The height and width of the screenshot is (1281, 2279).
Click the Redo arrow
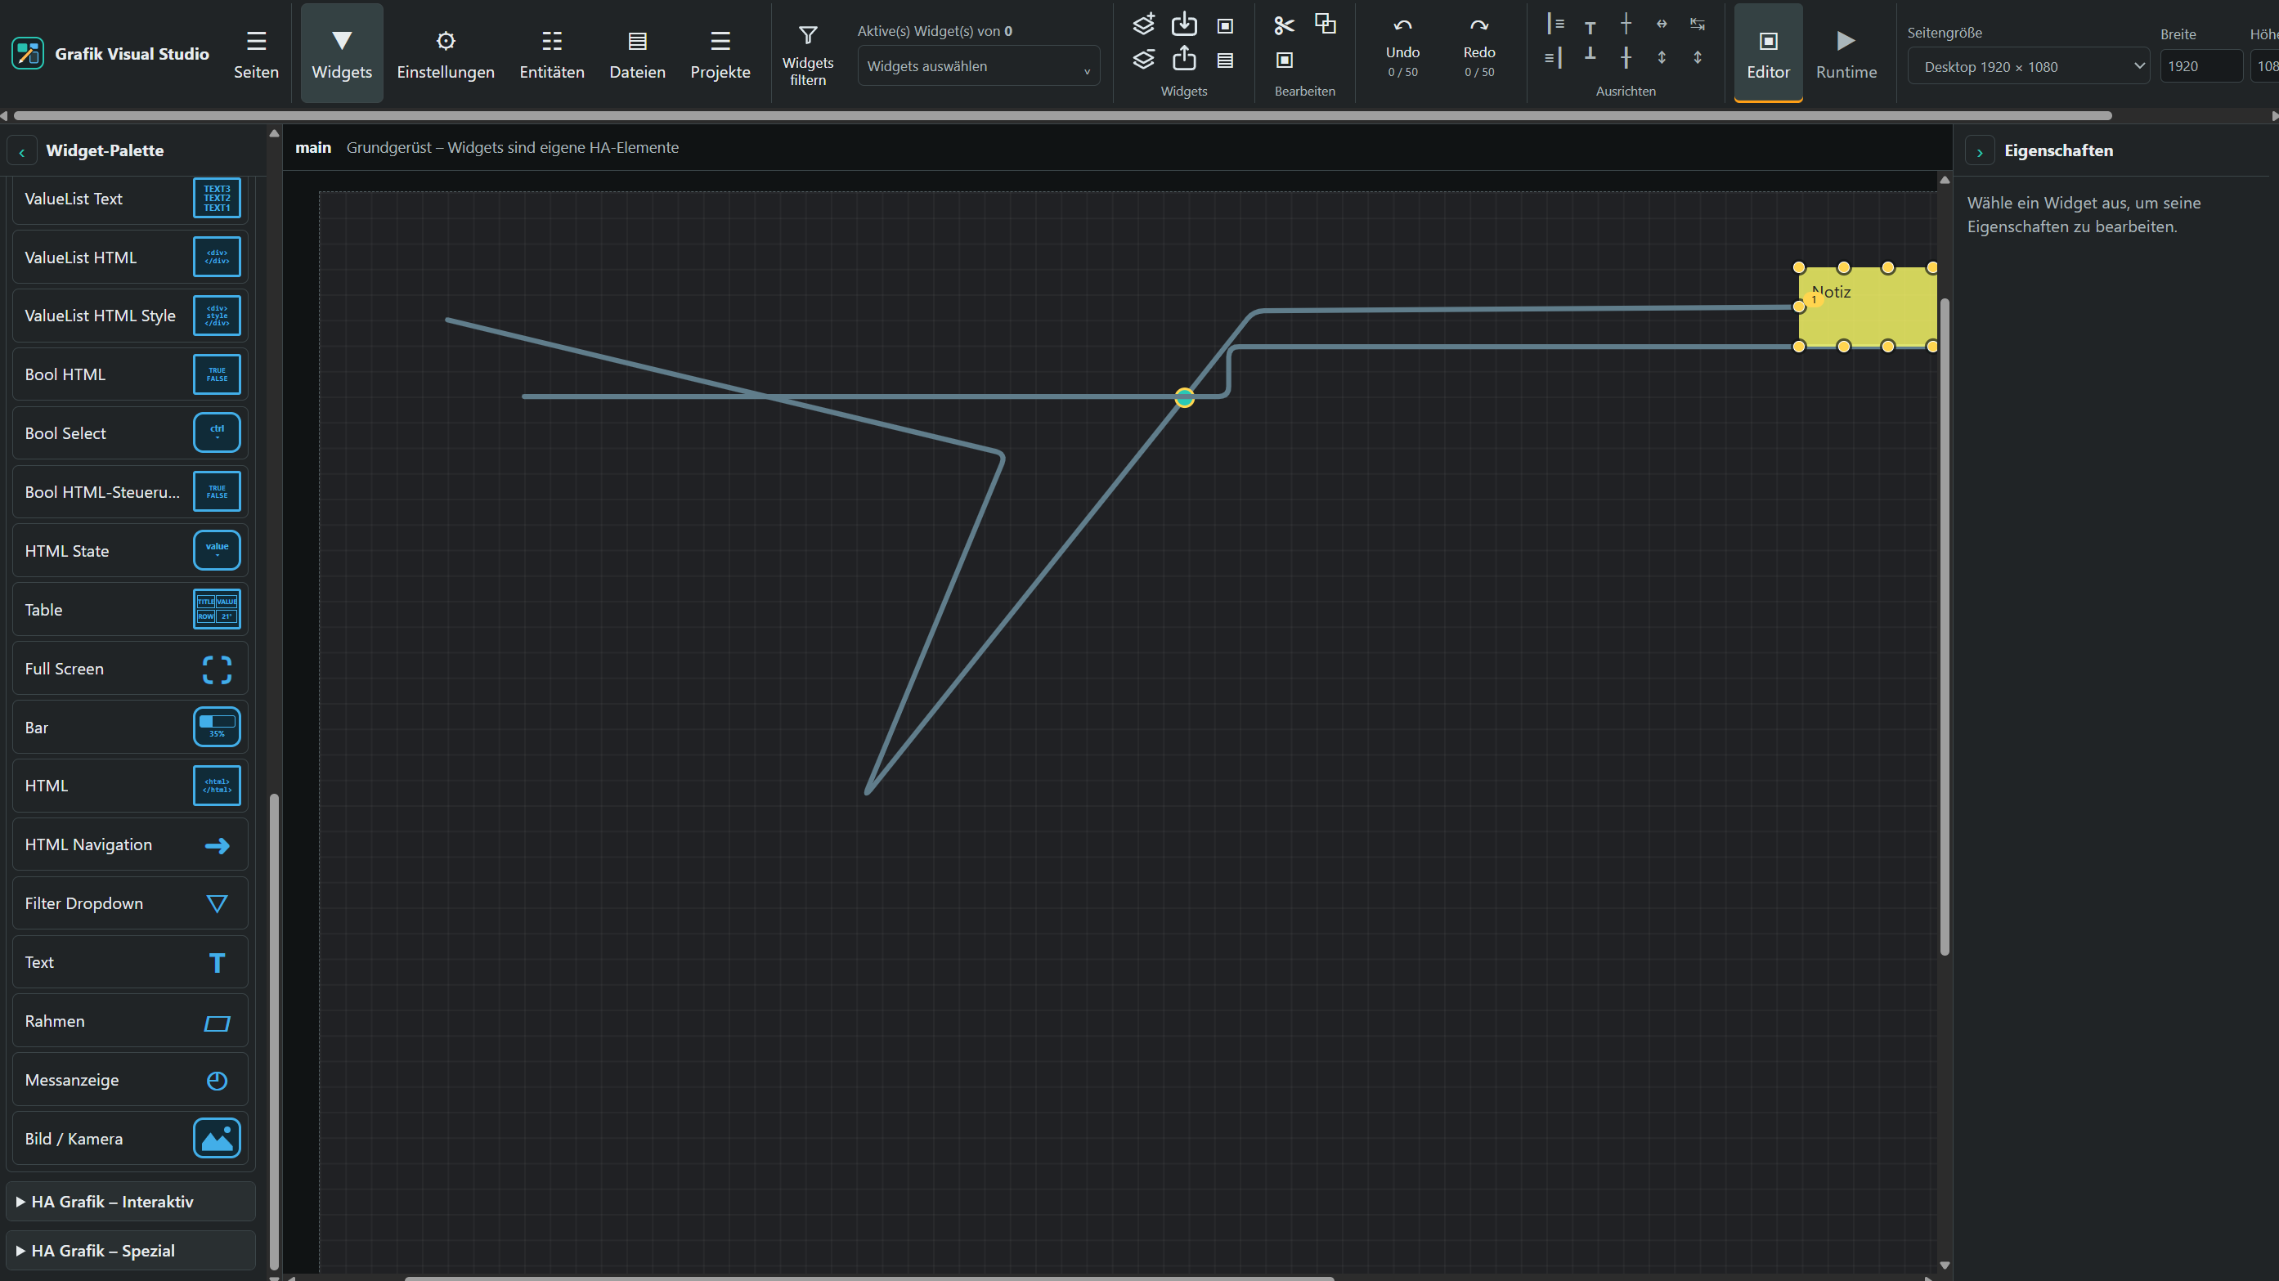(1478, 25)
